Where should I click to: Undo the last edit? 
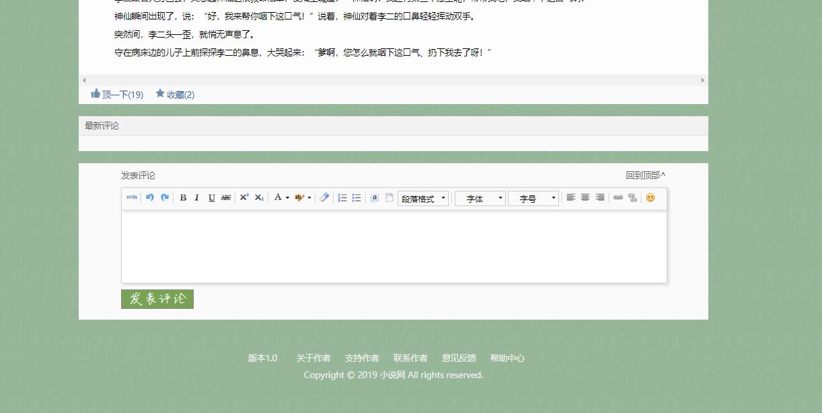(149, 197)
